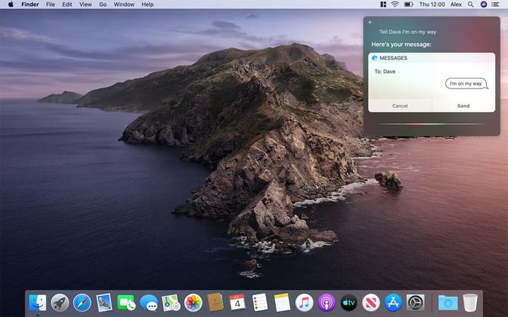This screenshot has width=508, height=317.
Task: Open Notification Center icon
Action: coord(495,4)
